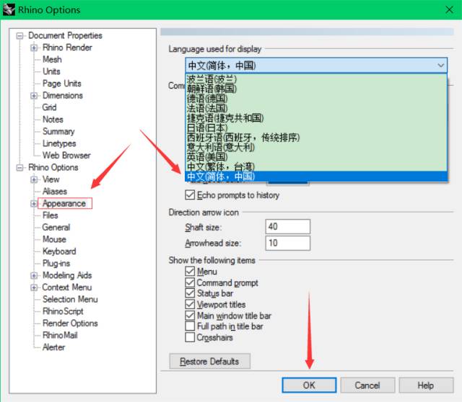Collapse the Document Properties tree node
The height and width of the screenshot is (402, 462).
point(21,36)
